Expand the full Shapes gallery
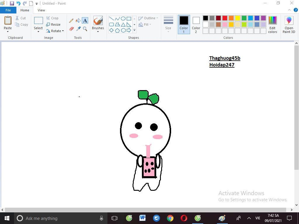Screen dimensions: 299x224 click(x=134, y=30)
